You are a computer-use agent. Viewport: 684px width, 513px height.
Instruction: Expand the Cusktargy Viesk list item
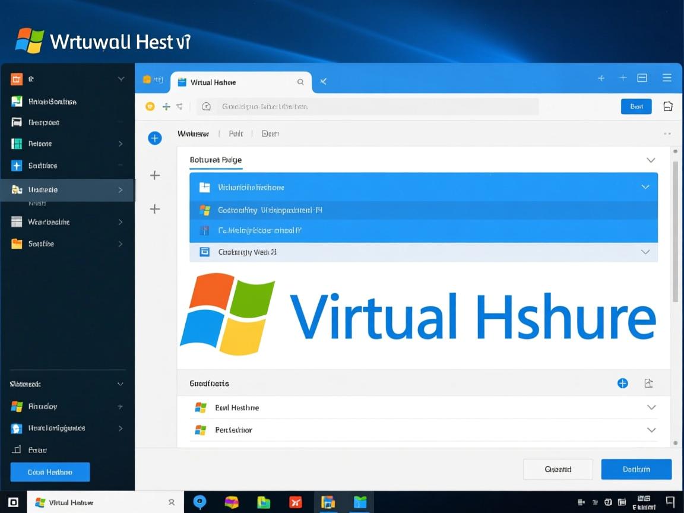[645, 252]
